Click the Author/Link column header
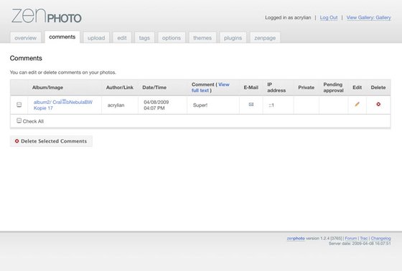 tap(120, 87)
